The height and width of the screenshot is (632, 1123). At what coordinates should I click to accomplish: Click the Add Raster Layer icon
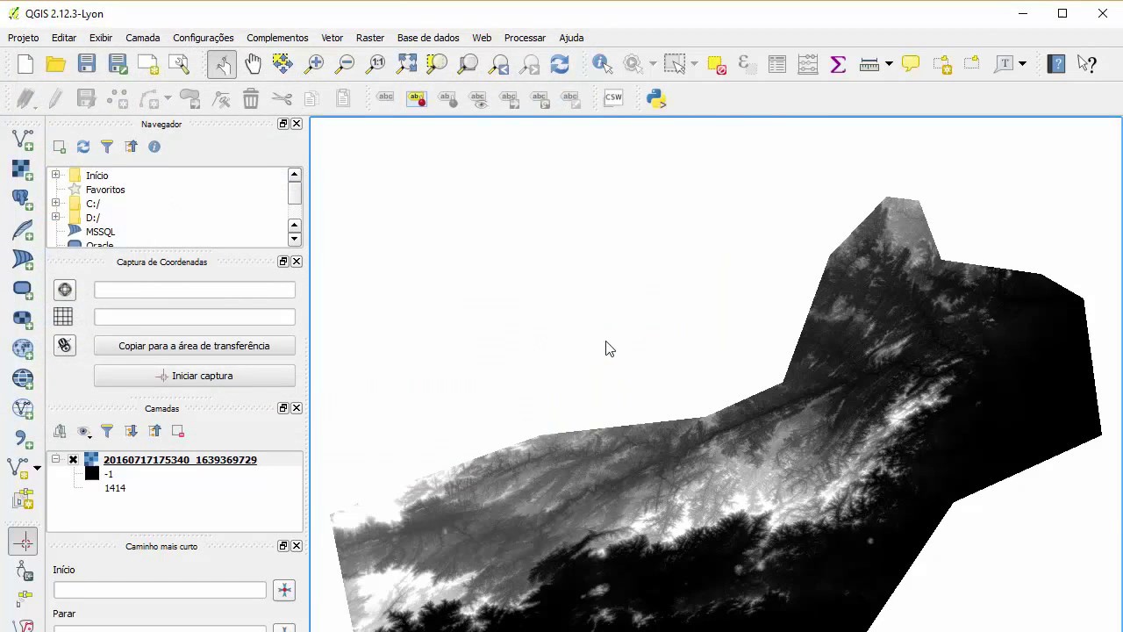pyautogui.click(x=23, y=170)
